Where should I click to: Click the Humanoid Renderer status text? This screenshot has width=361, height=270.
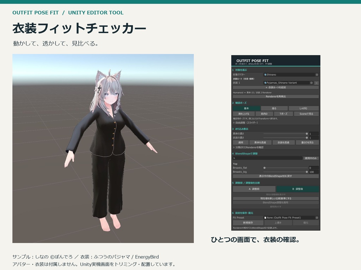tap(252, 92)
